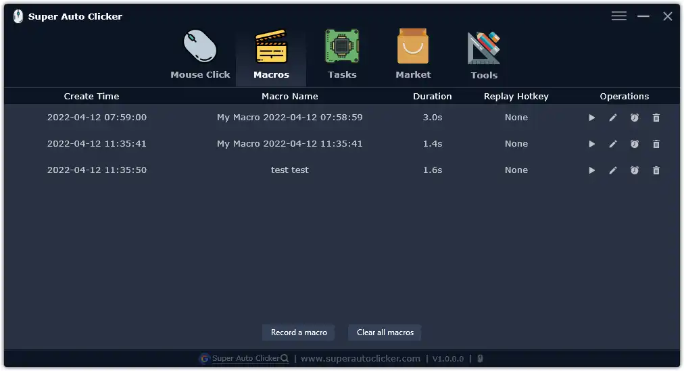The width and height of the screenshot is (684, 371).
Task: Click hotkey None for test test macro
Action: tap(516, 170)
